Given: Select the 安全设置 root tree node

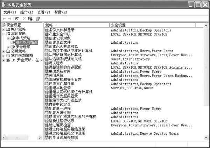Looking at the screenshot, I should tap(14, 25).
